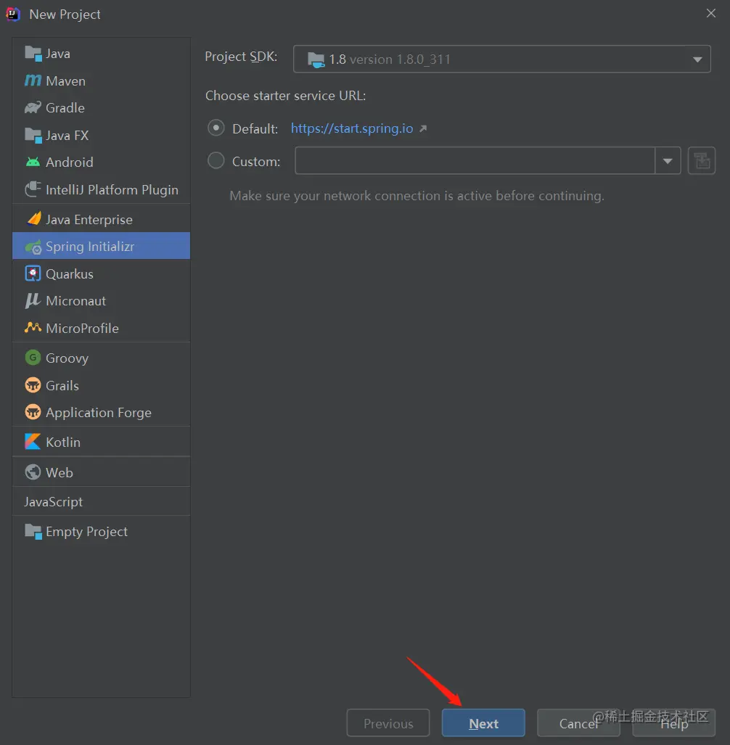Click the Android robot icon
730x745 pixels.
coord(33,162)
